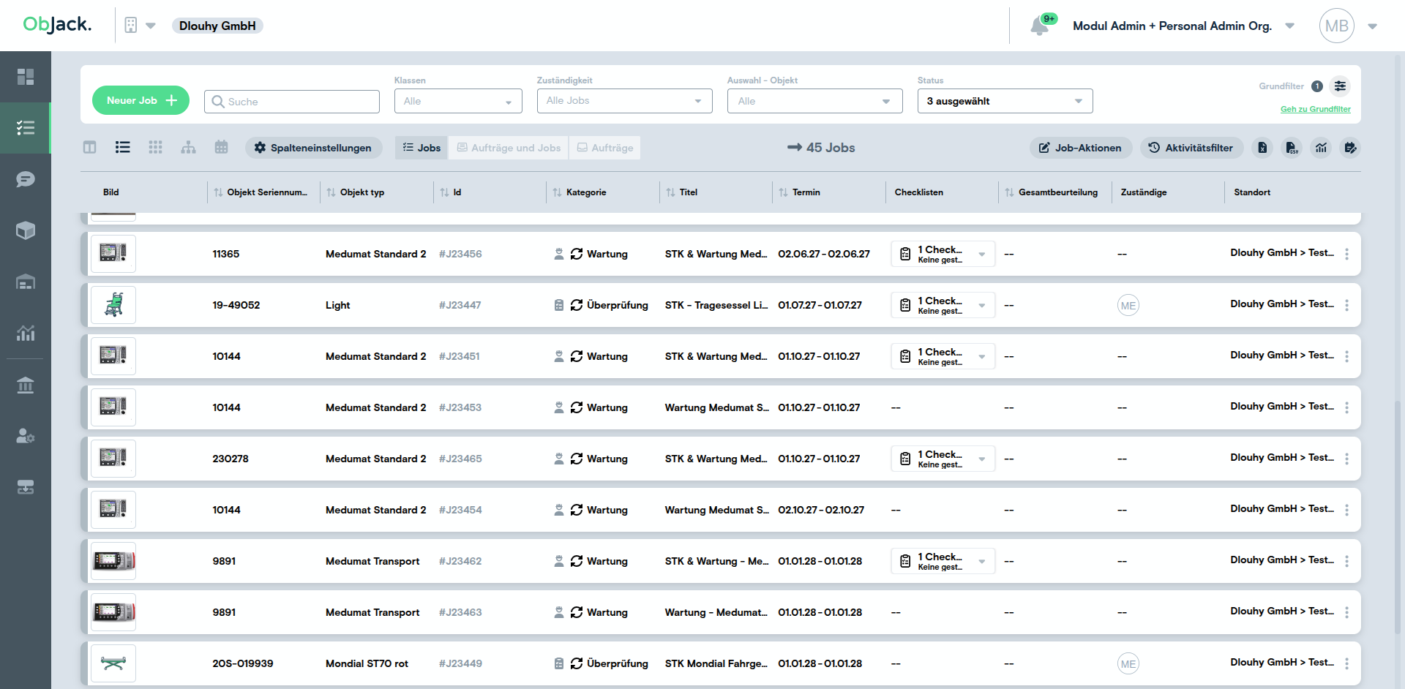This screenshot has width=1405, height=689.
Task: Open the Grundfilter settings sliders icon
Action: coord(1340,86)
